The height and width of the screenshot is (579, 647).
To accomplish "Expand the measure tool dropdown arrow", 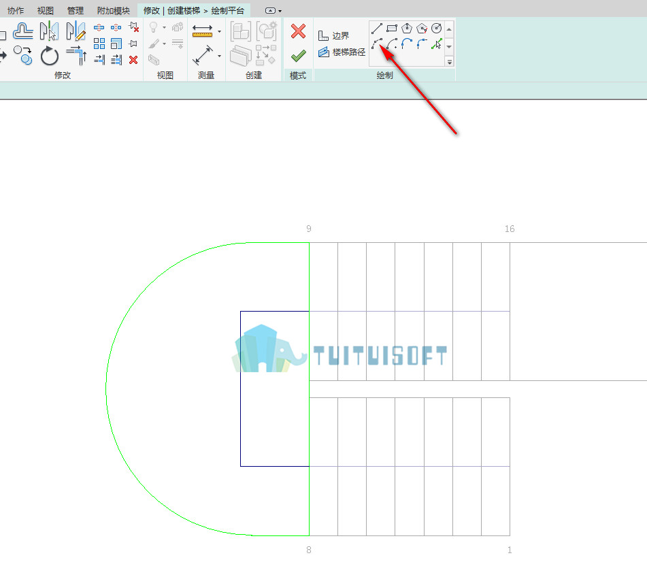I will point(220,31).
